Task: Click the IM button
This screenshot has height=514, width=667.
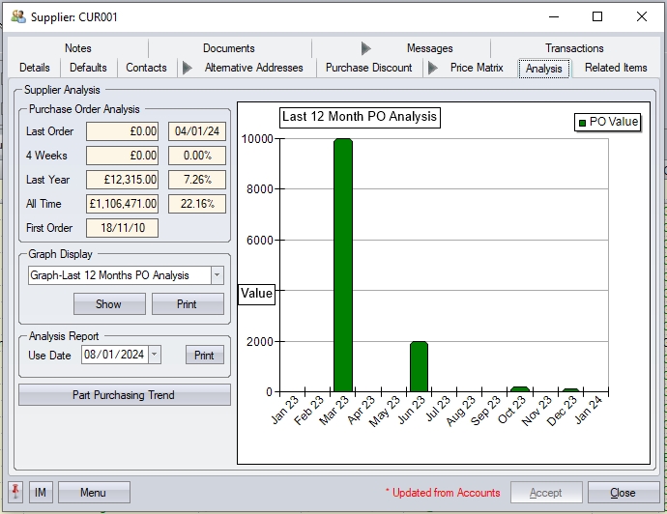Action: coord(41,493)
